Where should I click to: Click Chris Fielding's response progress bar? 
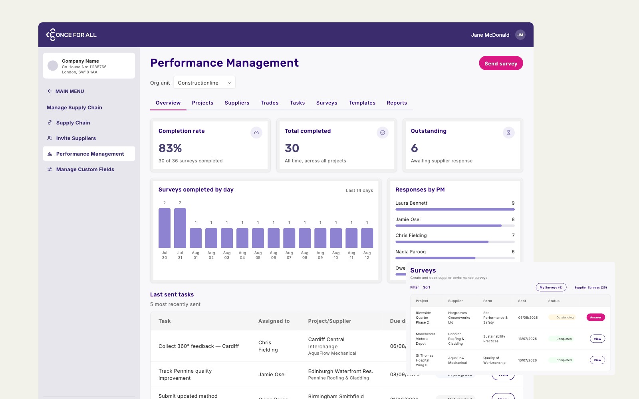(x=455, y=242)
